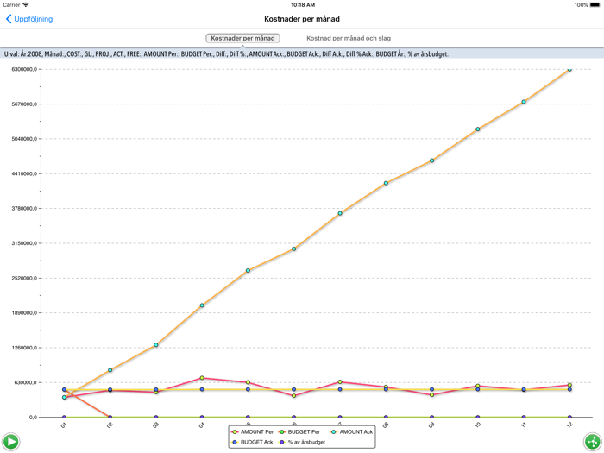604x453 pixels.
Task: Tap the 6300000,0 y-axis label
Action: click(24, 69)
